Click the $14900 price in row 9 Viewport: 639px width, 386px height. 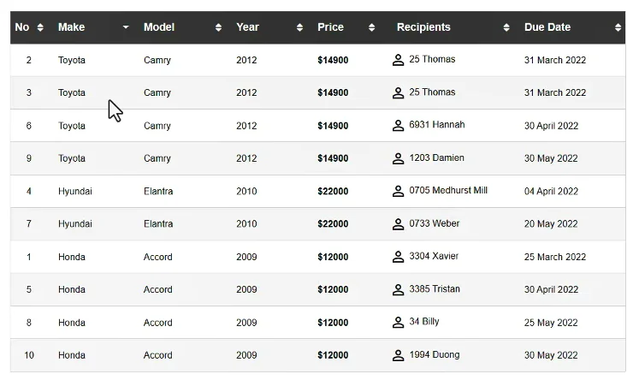333,158
